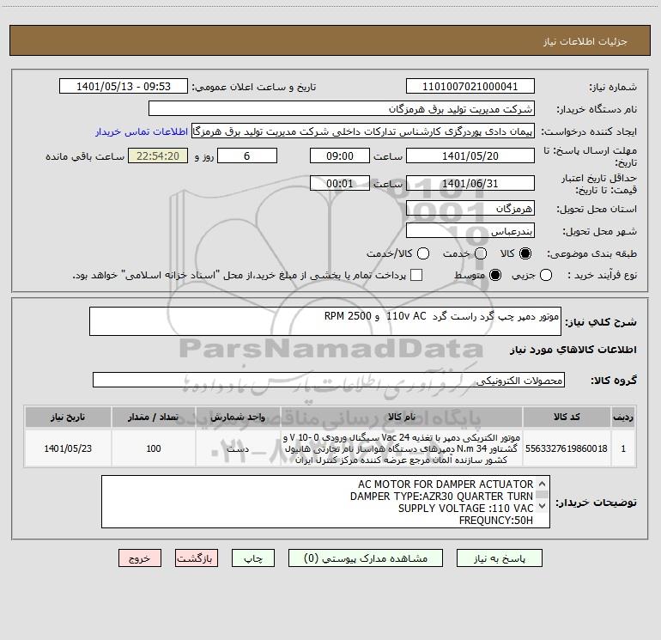This screenshot has height=640, width=661.
Task: Click the line FREQUNCY:50H
Action: pos(496,521)
